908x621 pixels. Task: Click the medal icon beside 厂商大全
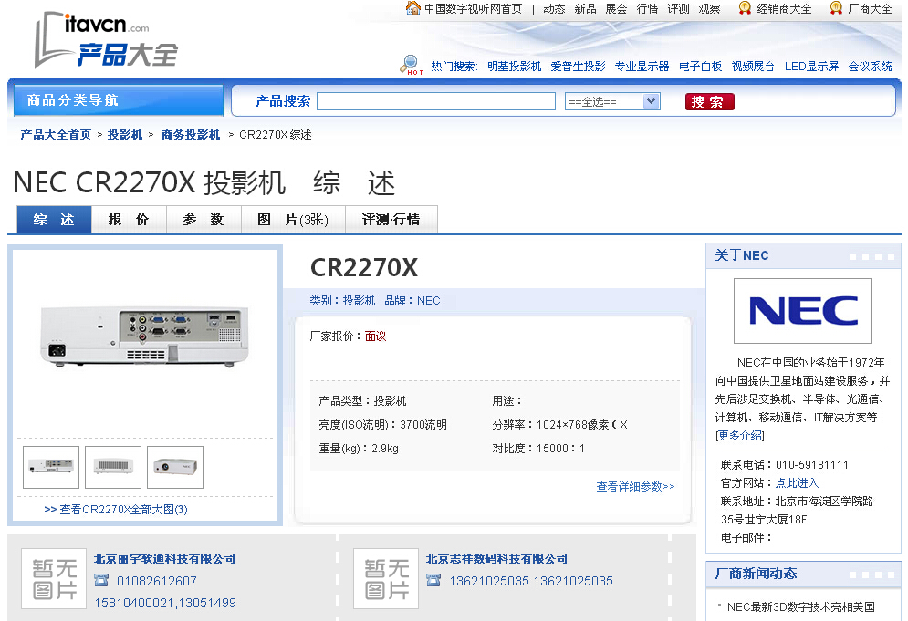836,8
